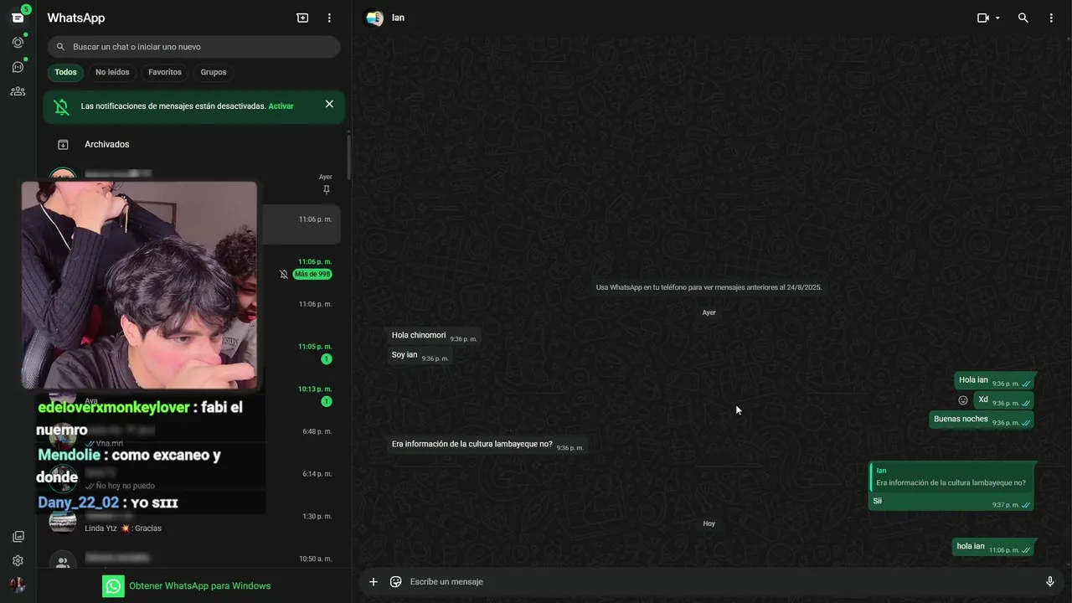This screenshot has height=603, width=1072.
Task: Click the muted icon beside Más de 998
Action: click(x=284, y=275)
